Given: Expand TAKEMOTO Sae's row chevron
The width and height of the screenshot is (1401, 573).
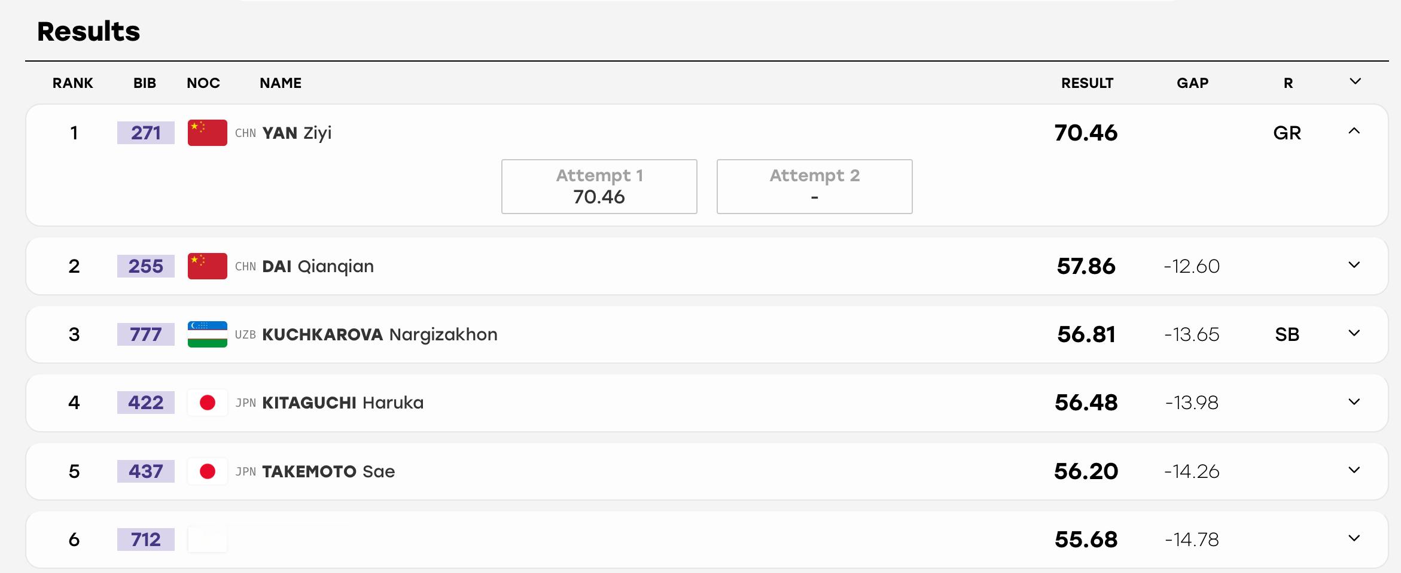Looking at the screenshot, I should pyautogui.click(x=1354, y=470).
